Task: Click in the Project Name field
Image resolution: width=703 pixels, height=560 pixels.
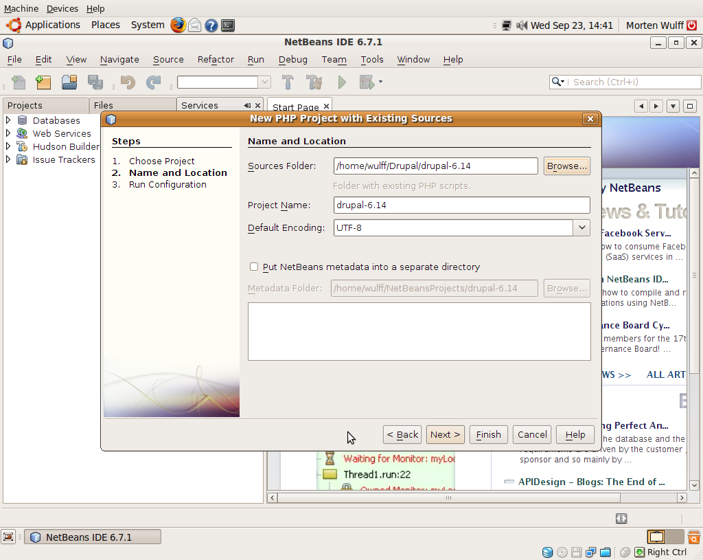Action: pyautogui.click(x=462, y=205)
